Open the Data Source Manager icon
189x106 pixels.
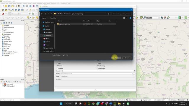3,10
